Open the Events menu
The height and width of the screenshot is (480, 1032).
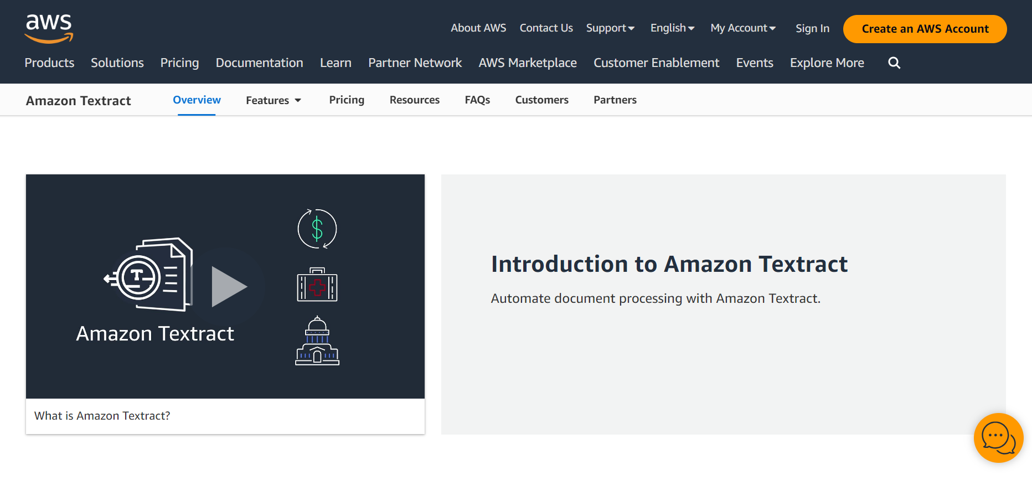coord(755,63)
